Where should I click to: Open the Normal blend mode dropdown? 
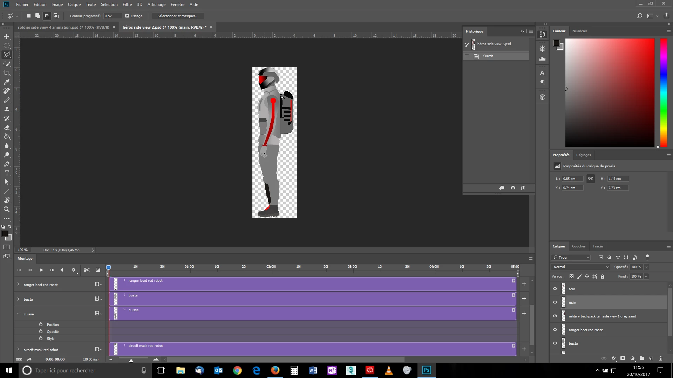point(581,267)
